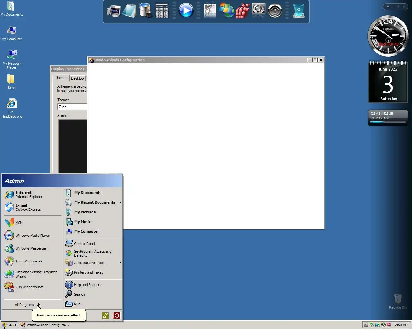This screenshot has height=329, width=412.
Task: Click the theme Sample preview in Display Properties
Action: point(72,147)
